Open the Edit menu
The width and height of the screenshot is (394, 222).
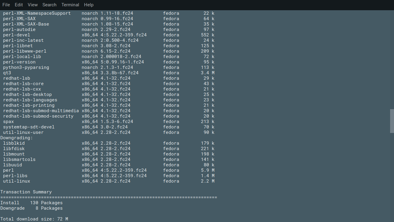(x=19, y=5)
